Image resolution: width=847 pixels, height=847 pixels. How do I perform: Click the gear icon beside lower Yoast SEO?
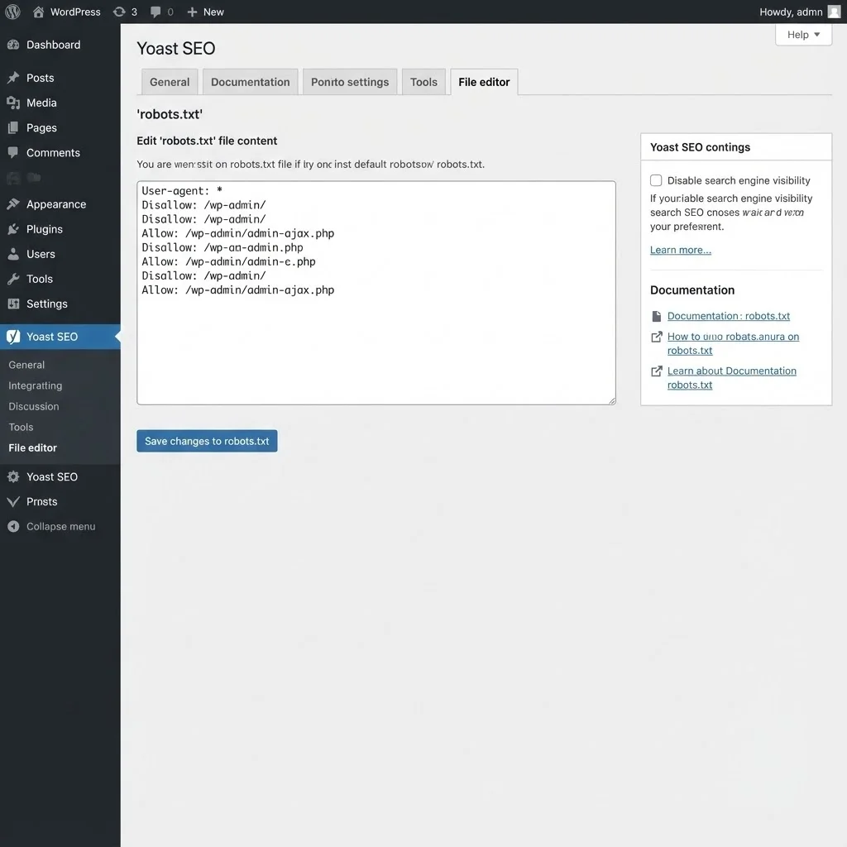point(13,476)
